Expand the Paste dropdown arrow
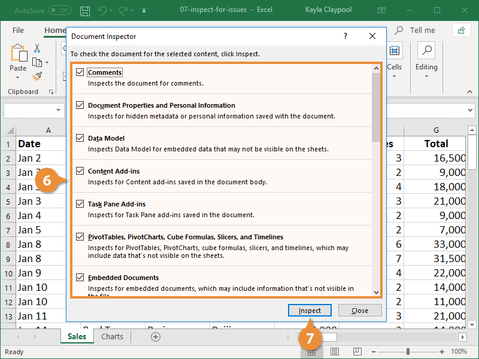Screen dimensions: 479x359 (18, 78)
